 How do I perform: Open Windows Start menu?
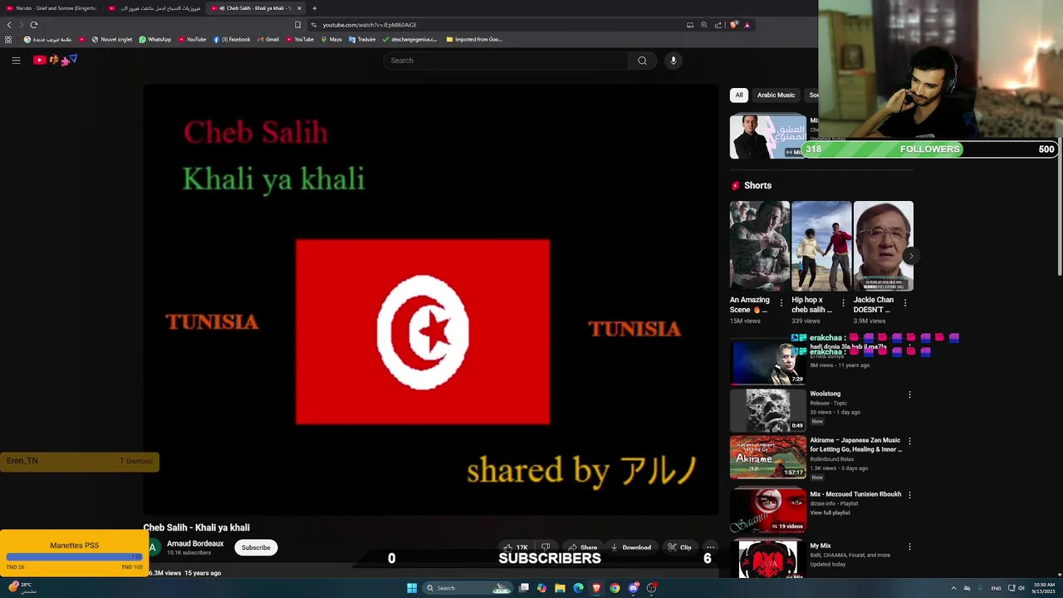tap(412, 588)
